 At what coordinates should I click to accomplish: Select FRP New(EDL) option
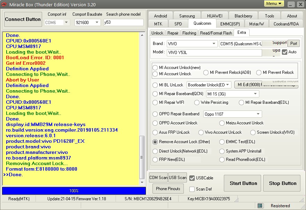click(x=155, y=160)
